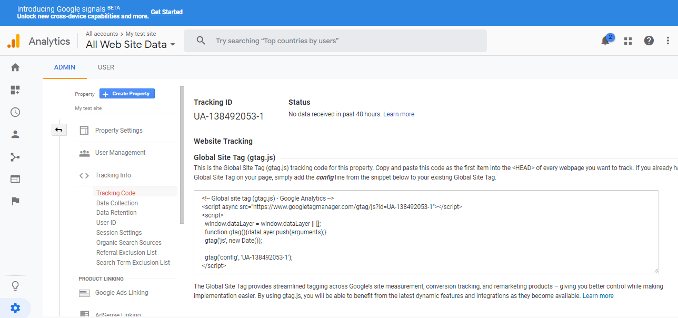This screenshot has width=678, height=318.
Task: Select Data Collection submenu item
Action: (117, 203)
